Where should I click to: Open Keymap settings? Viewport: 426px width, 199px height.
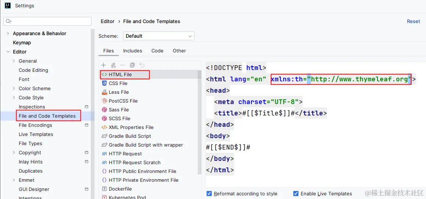click(x=22, y=43)
